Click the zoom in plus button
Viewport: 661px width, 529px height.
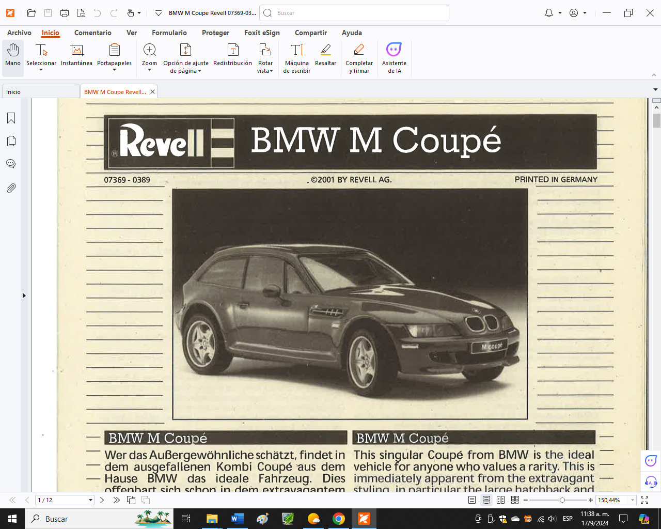click(591, 500)
